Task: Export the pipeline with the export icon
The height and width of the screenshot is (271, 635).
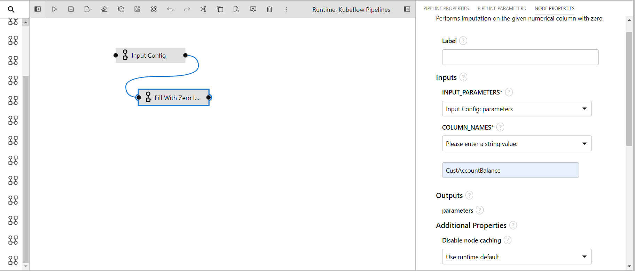Action: (x=87, y=9)
